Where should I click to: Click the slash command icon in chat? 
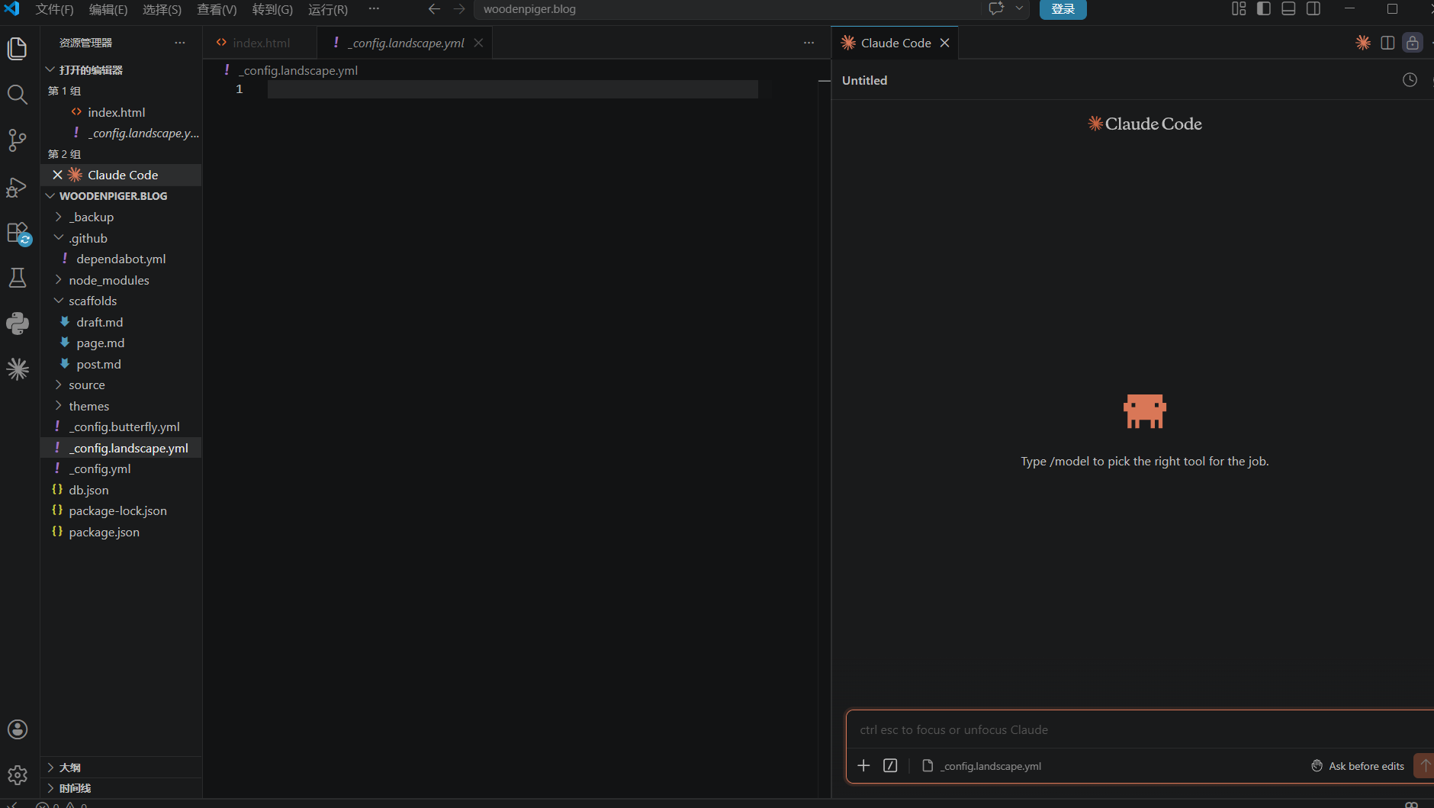[890, 765]
